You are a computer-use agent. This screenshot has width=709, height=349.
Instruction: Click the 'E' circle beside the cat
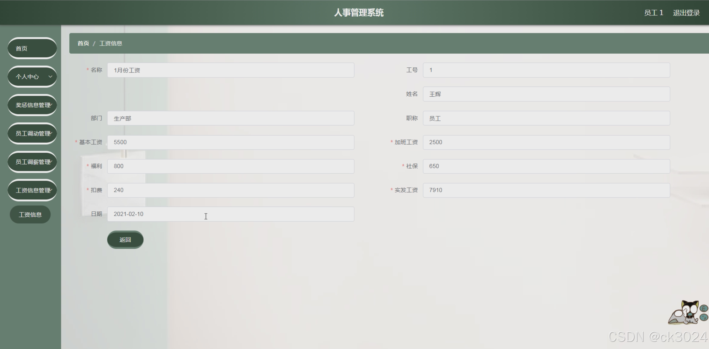coord(704,309)
